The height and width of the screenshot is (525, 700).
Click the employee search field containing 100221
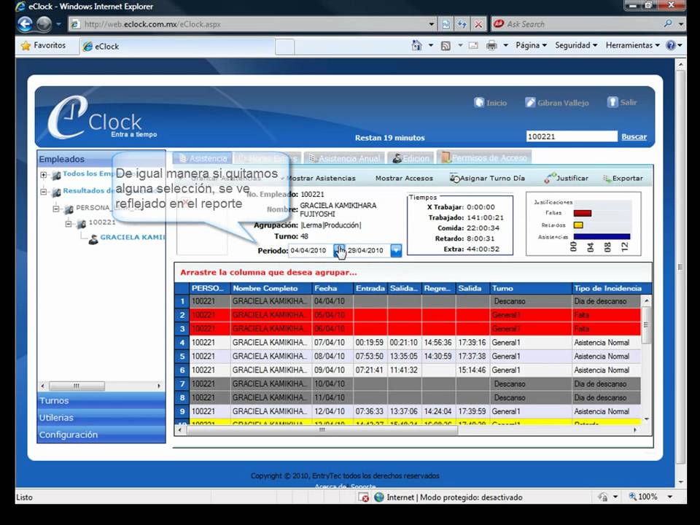pyautogui.click(x=572, y=136)
